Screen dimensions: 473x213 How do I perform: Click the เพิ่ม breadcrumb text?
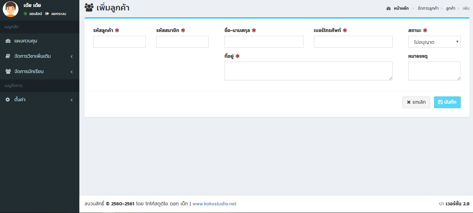point(466,8)
